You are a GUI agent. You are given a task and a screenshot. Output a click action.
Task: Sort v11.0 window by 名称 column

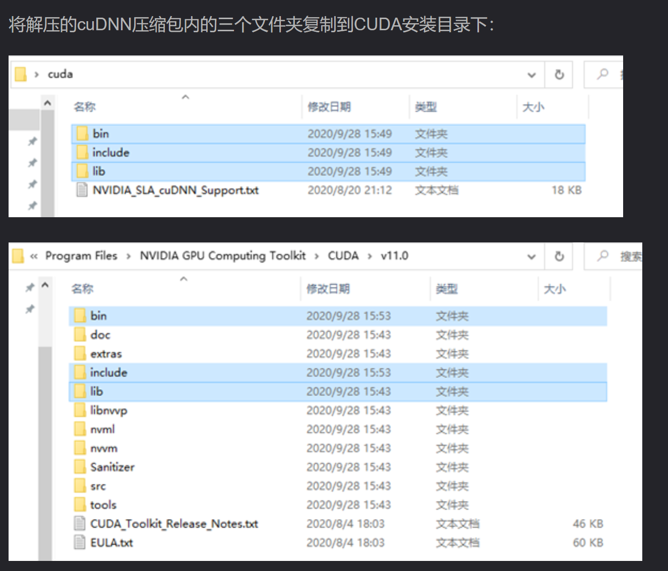tap(82, 289)
